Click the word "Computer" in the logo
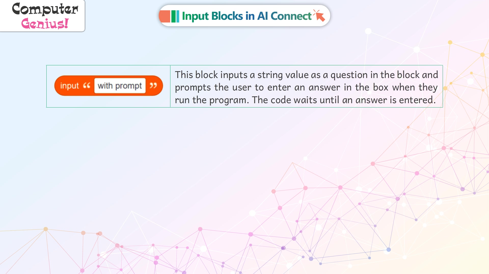This screenshot has height=274, width=489. [45, 9]
